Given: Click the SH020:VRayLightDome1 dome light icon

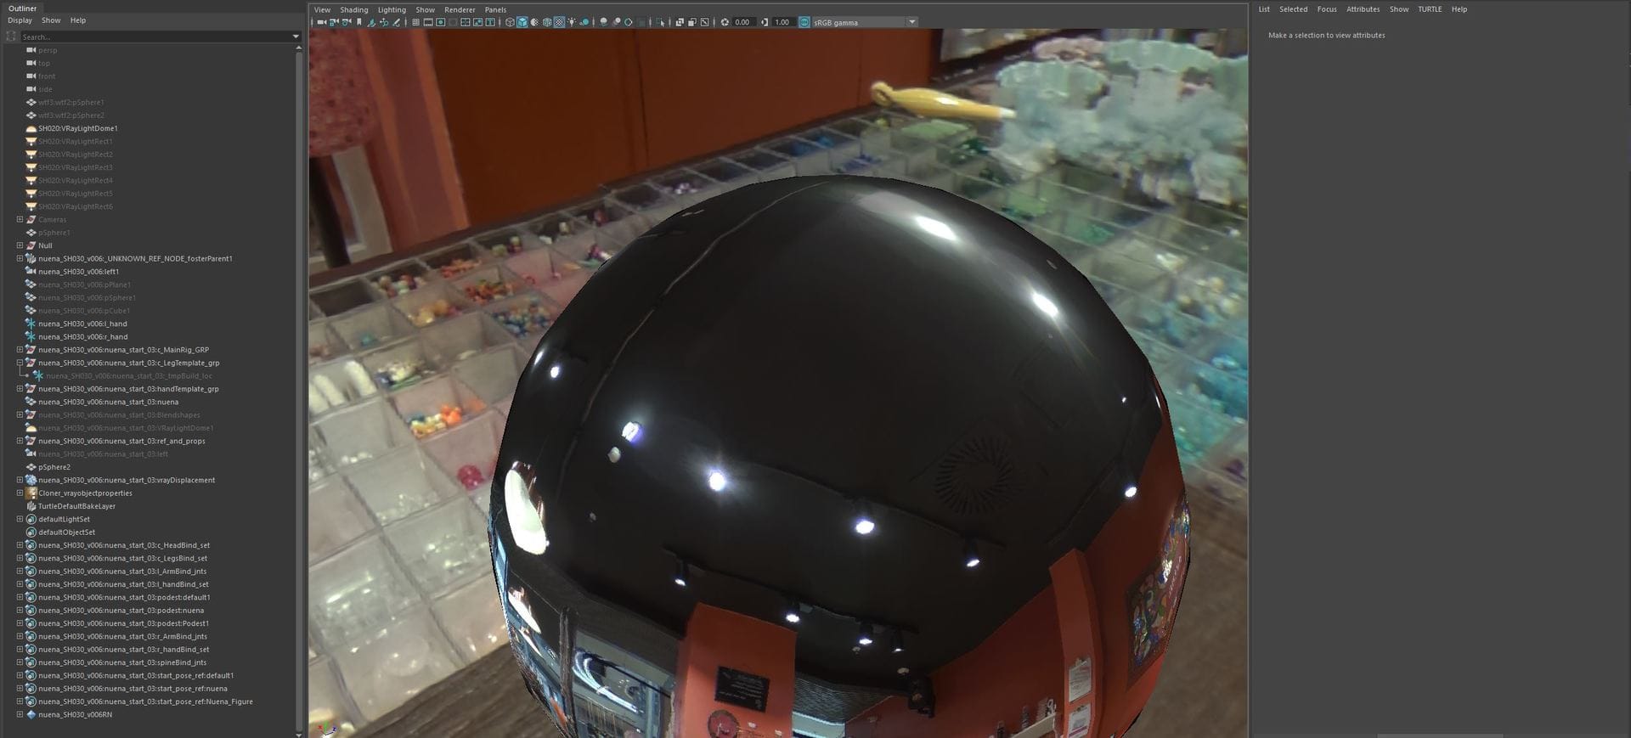Looking at the screenshot, I should click(x=31, y=128).
